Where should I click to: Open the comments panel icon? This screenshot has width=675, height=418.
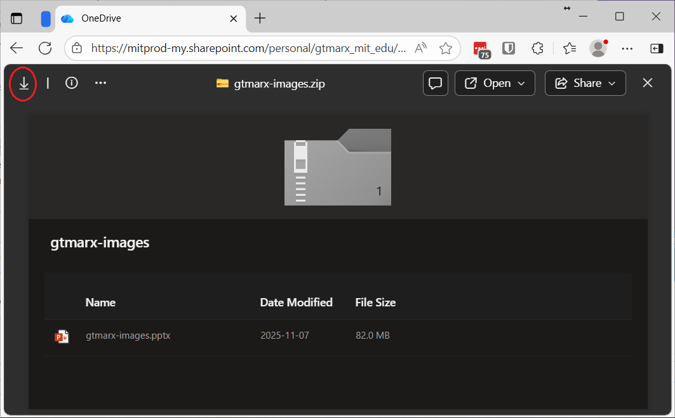[436, 83]
